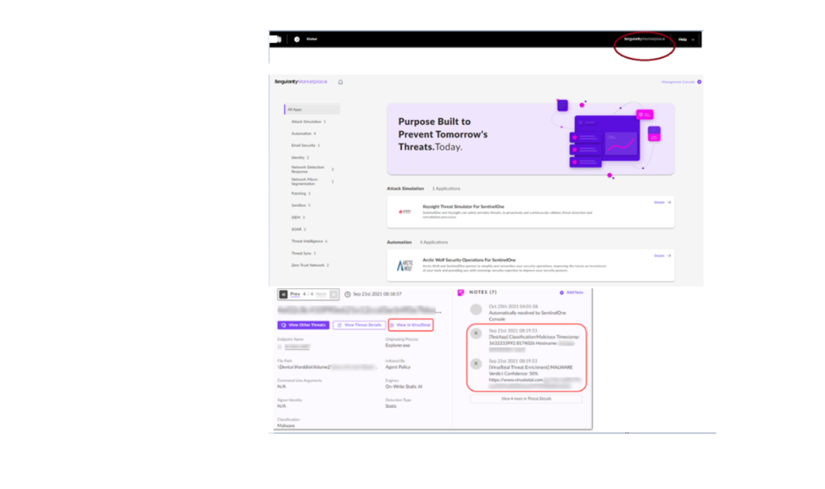Click the clock icon beside timestamp
The width and height of the screenshot is (825, 489).
click(x=347, y=294)
